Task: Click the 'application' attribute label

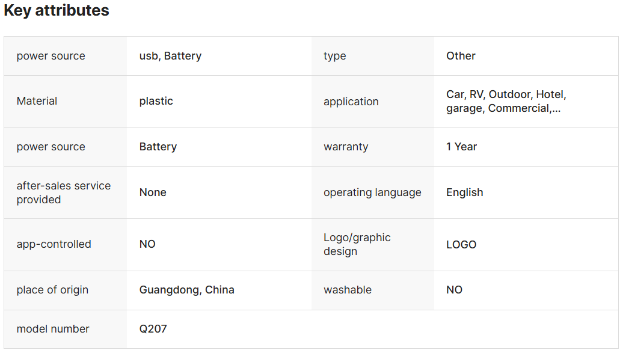Action: click(x=351, y=102)
